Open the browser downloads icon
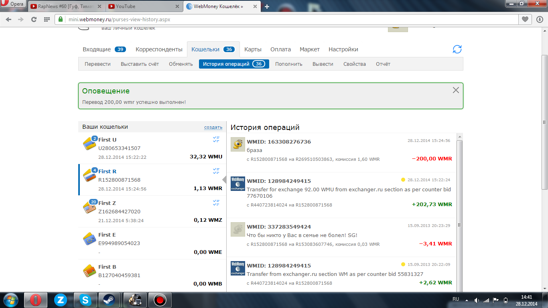548x308 pixels. pos(540,19)
